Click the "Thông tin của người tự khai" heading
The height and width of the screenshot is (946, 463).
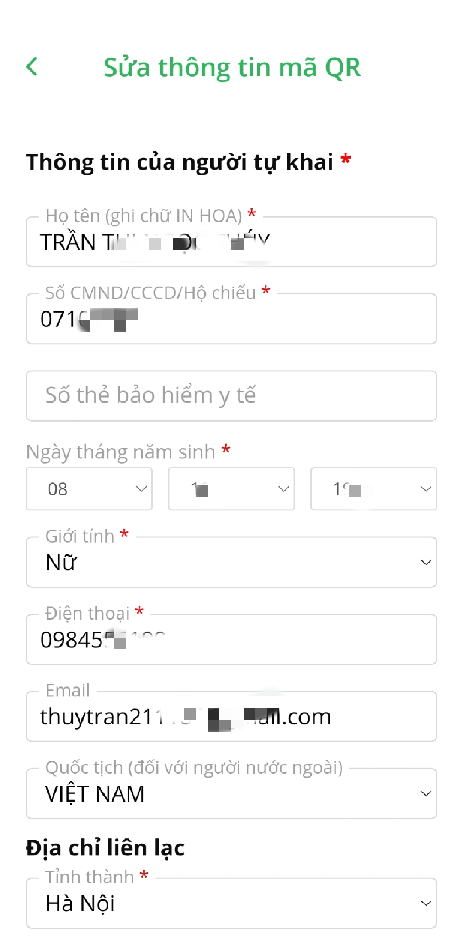tap(180, 162)
